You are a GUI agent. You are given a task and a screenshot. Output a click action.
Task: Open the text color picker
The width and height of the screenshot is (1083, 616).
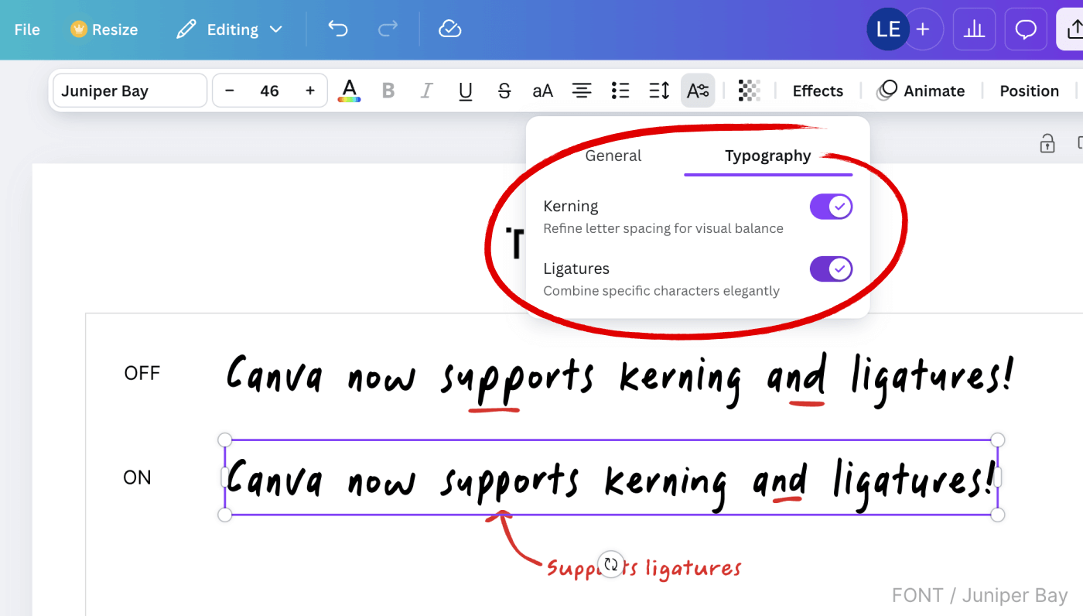pos(350,91)
